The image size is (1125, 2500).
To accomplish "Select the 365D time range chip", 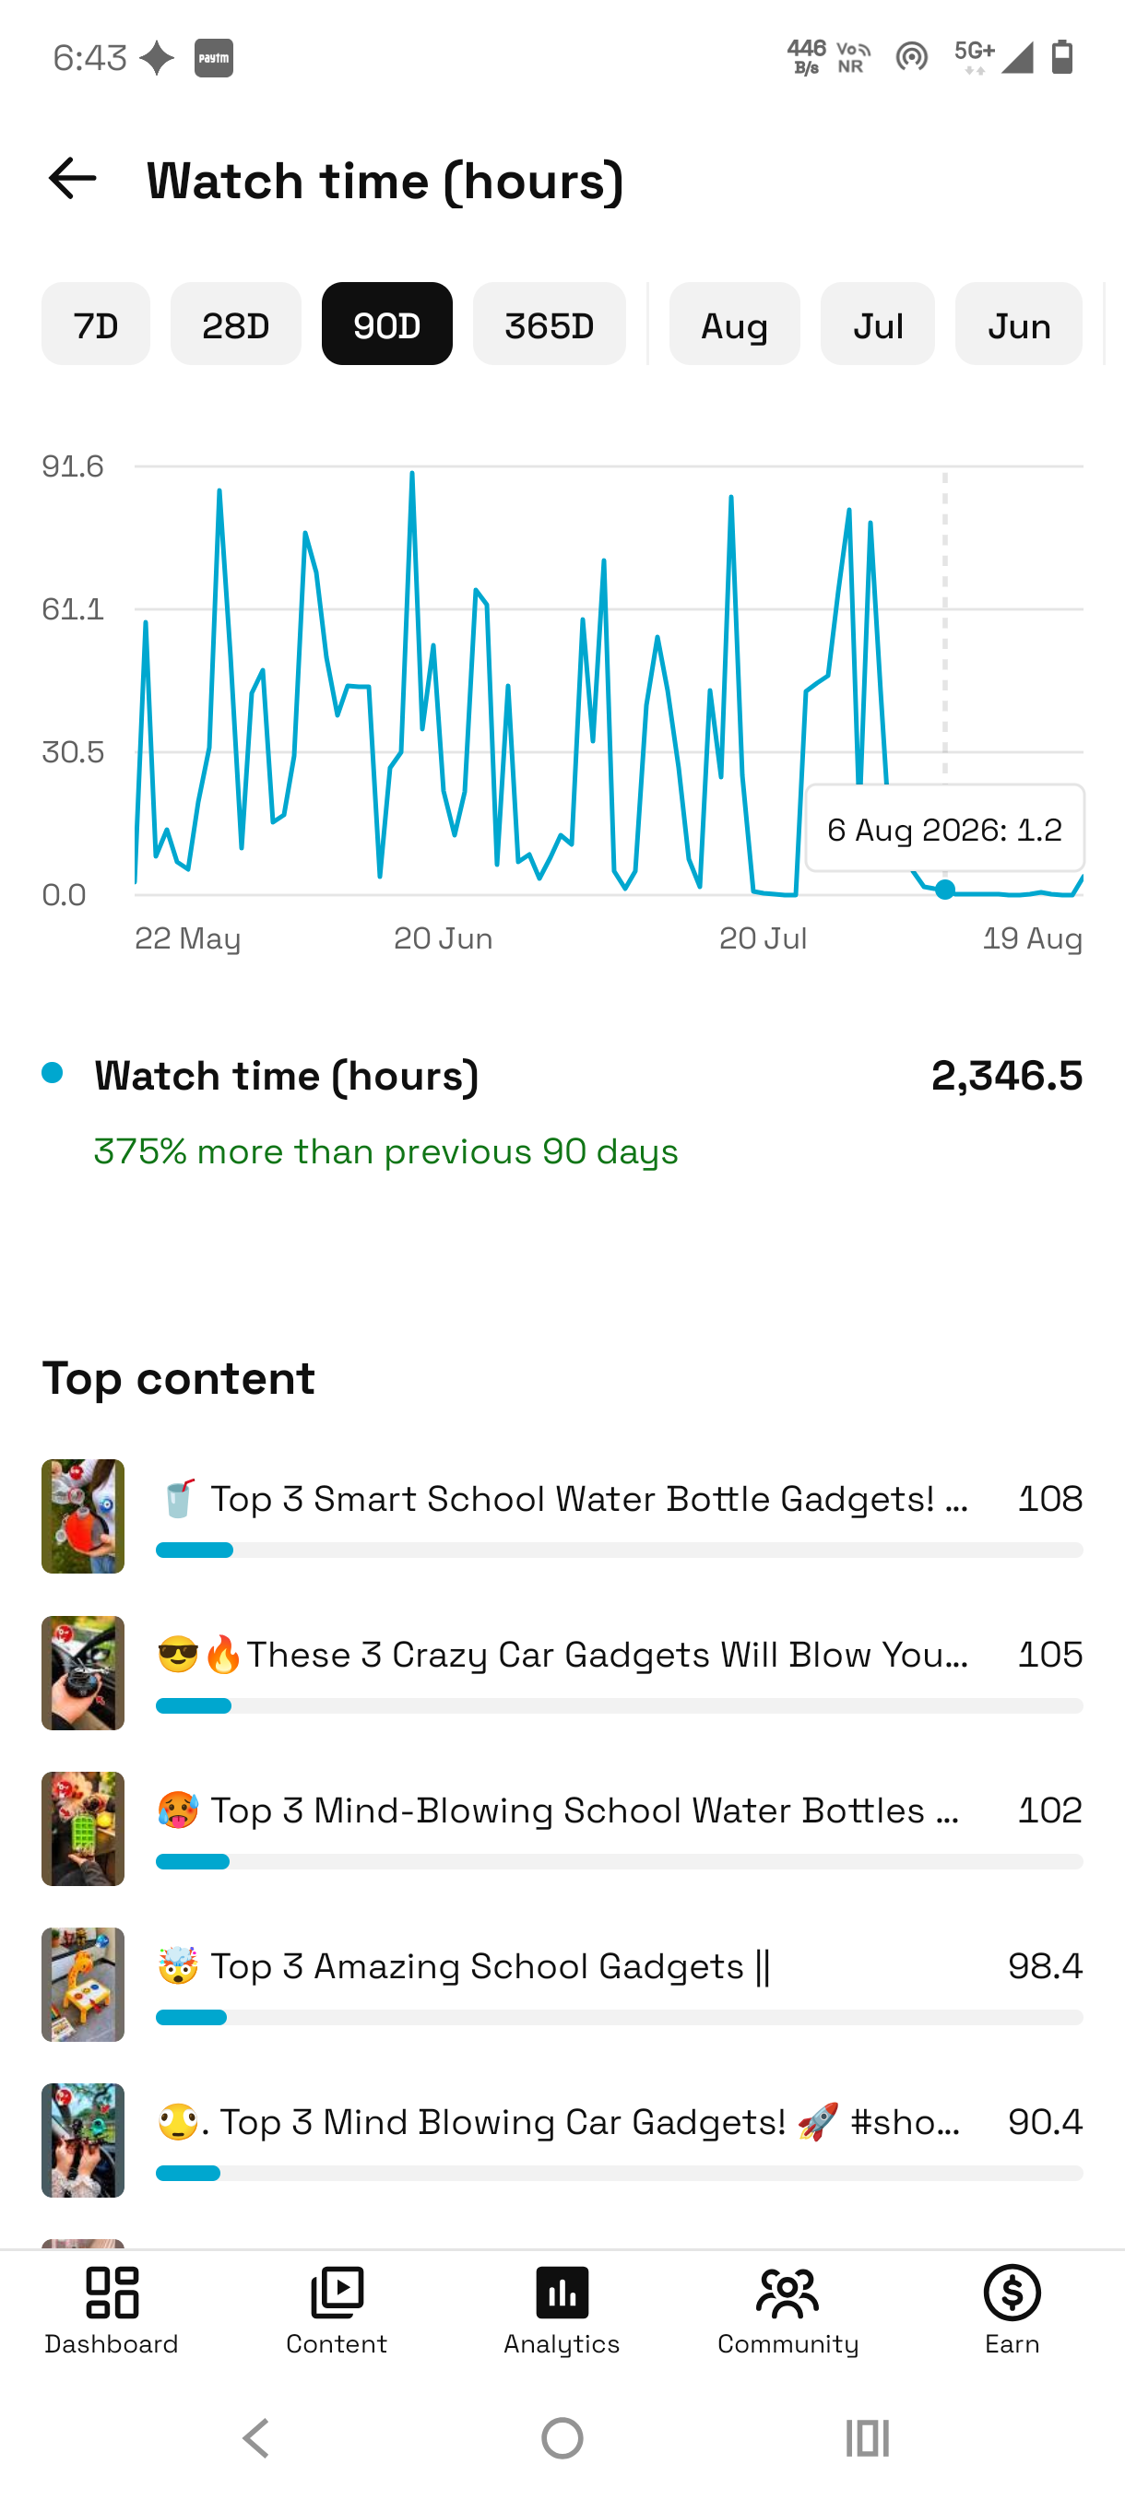I will click(x=550, y=324).
